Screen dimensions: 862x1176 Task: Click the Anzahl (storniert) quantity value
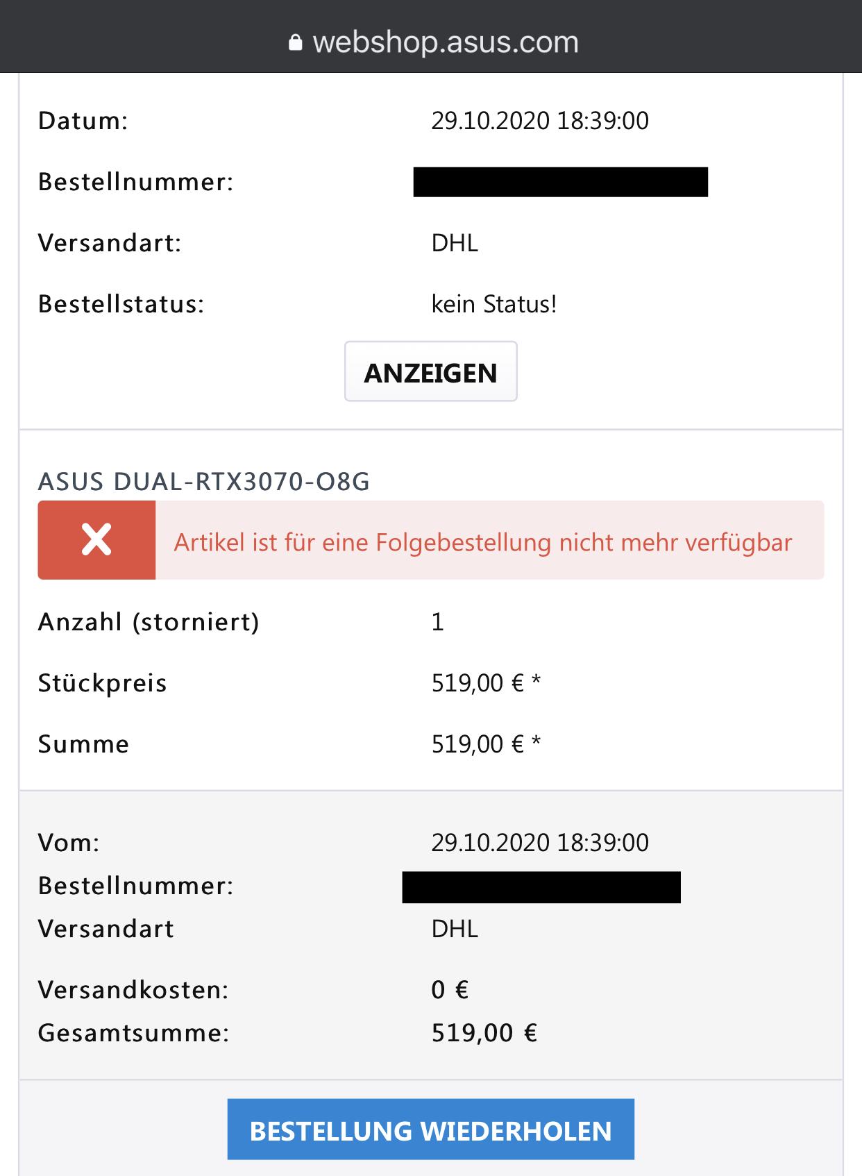click(437, 622)
